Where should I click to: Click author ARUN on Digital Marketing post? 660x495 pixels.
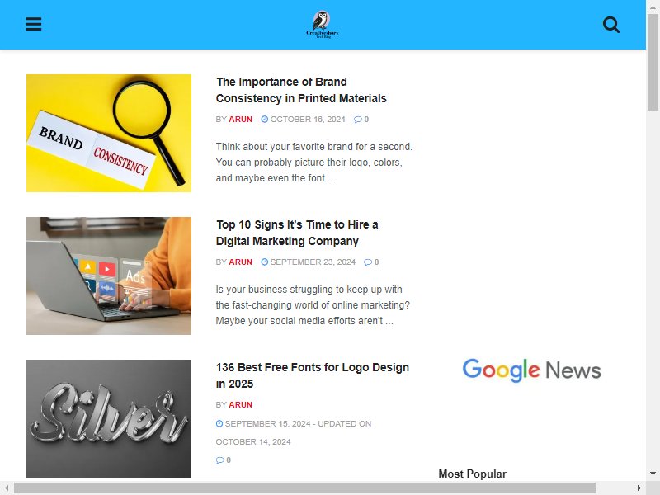coord(240,262)
